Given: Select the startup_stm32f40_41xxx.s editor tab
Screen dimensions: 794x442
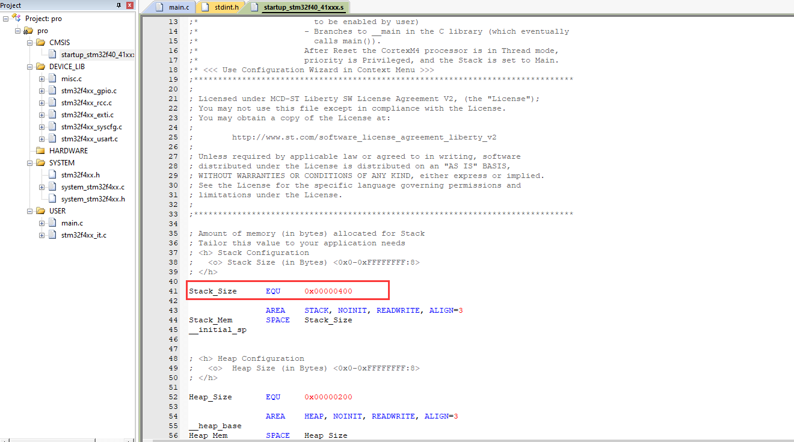Looking at the screenshot, I should (298, 7).
